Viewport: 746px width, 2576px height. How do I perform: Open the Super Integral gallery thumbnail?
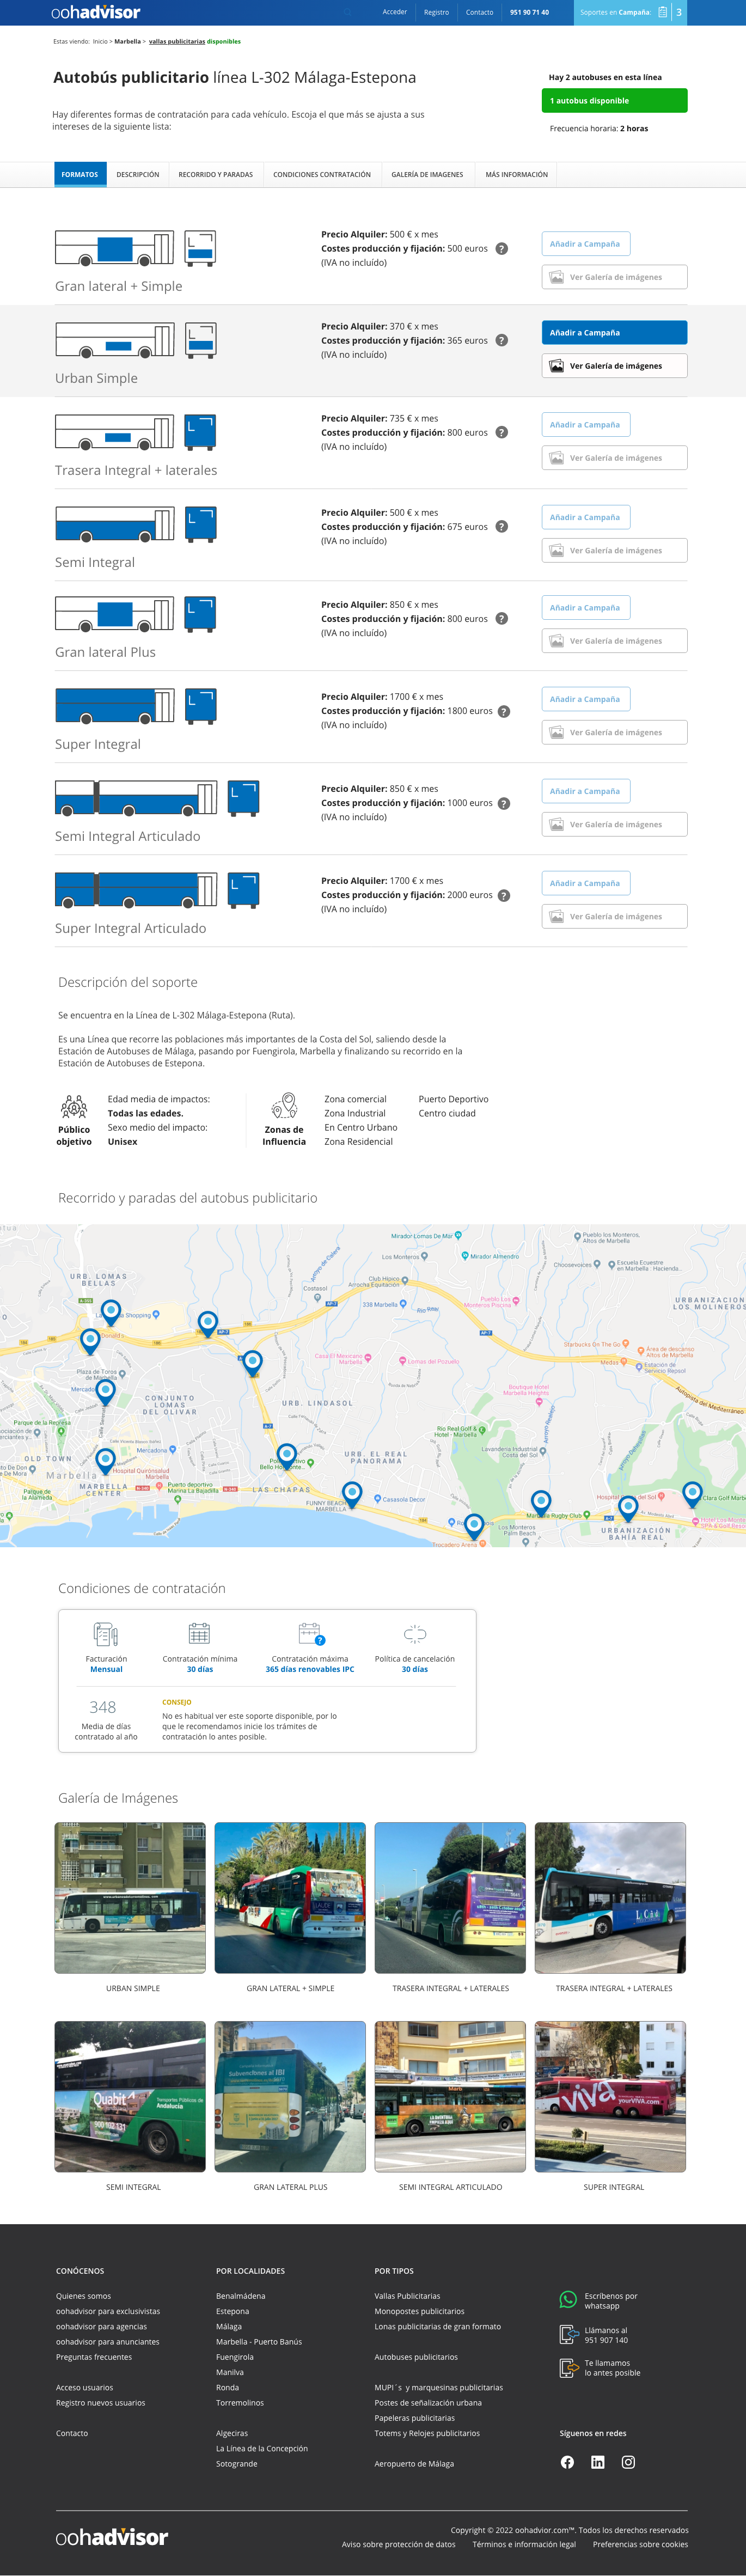[610, 2096]
